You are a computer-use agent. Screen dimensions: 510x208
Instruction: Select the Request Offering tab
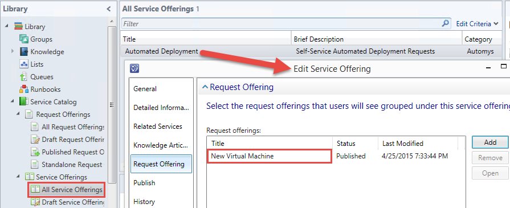coord(161,164)
